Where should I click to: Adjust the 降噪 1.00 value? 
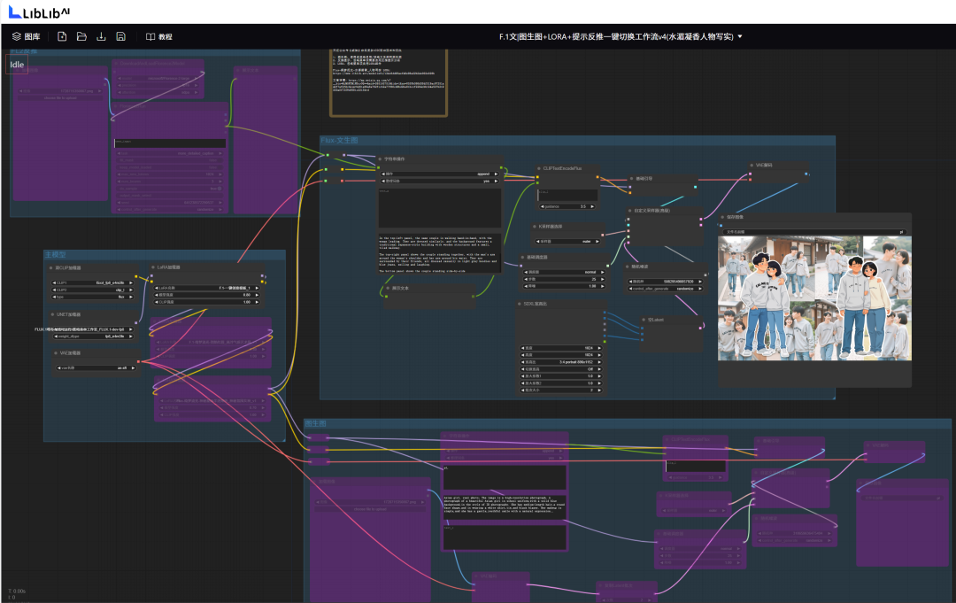pos(564,286)
